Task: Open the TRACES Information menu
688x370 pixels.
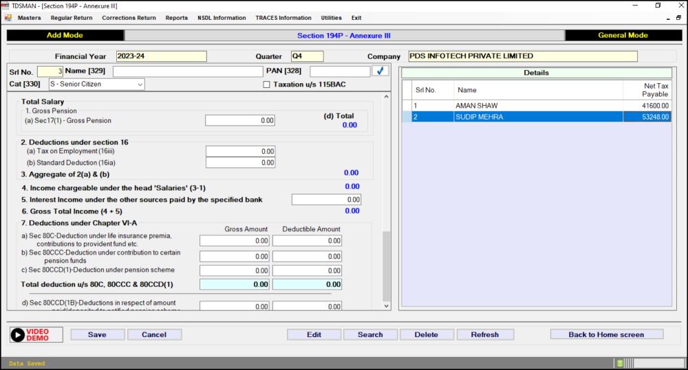Action: (283, 18)
